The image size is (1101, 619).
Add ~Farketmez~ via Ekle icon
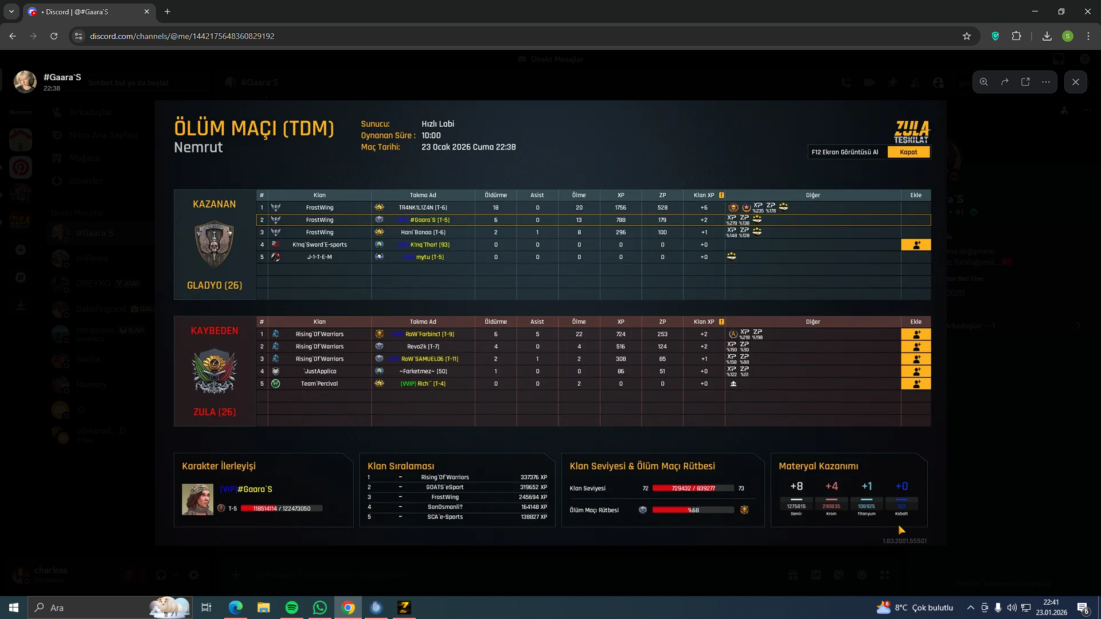coord(916,371)
